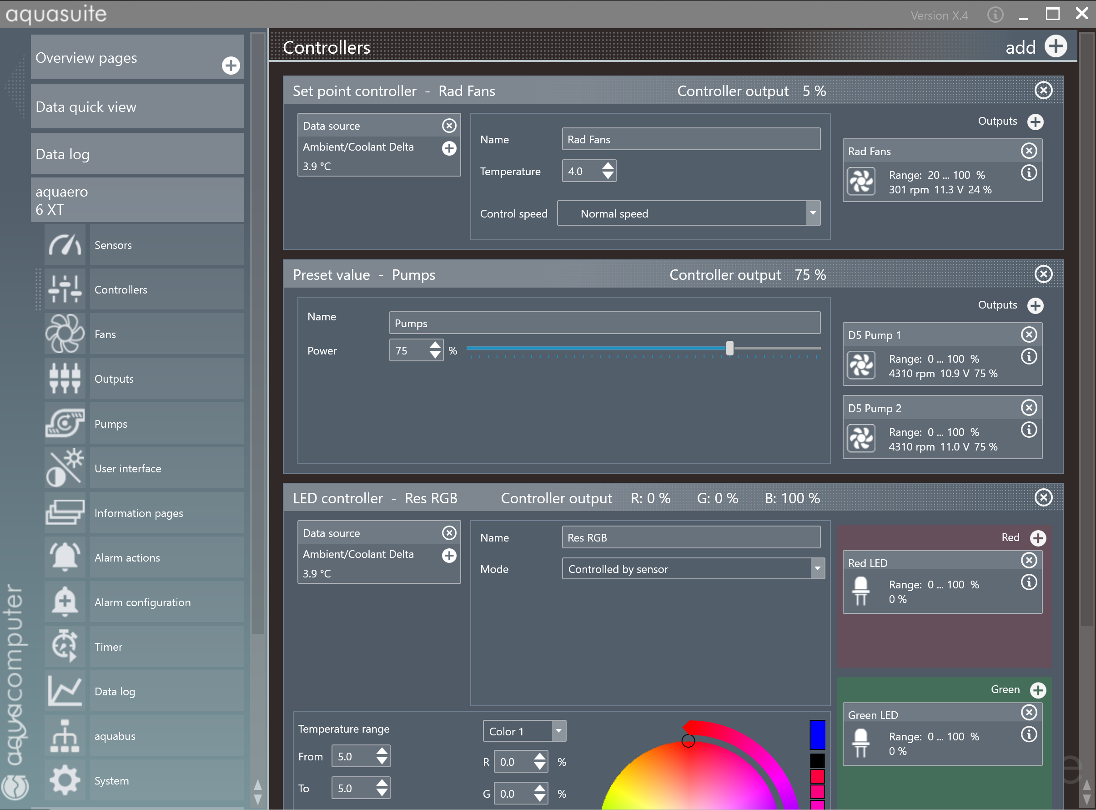The image size is (1096, 810).
Task: Remove the Rad Fans set point controller
Action: (x=1043, y=90)
